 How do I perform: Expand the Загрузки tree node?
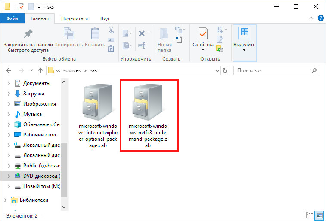point(9,94)
